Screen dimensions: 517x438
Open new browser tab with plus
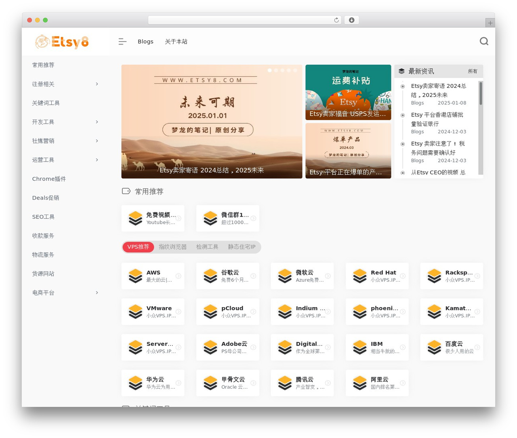coord(490,23)
